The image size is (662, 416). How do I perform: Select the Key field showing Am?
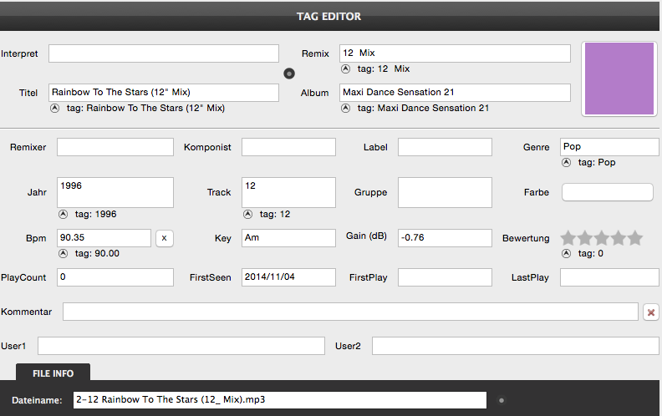tap(288, 238)
